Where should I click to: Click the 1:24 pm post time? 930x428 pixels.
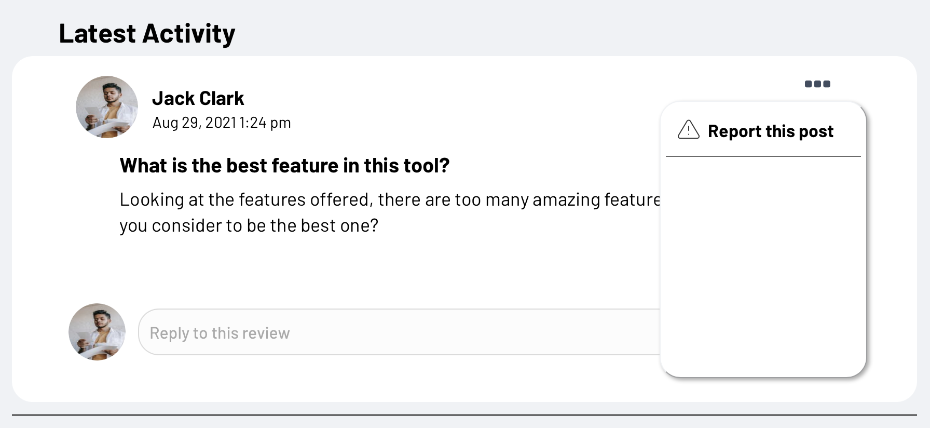pyautogui.click(x=265, y=123)
